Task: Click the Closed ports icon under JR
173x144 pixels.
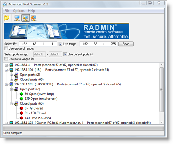Action: pos(17,80)
